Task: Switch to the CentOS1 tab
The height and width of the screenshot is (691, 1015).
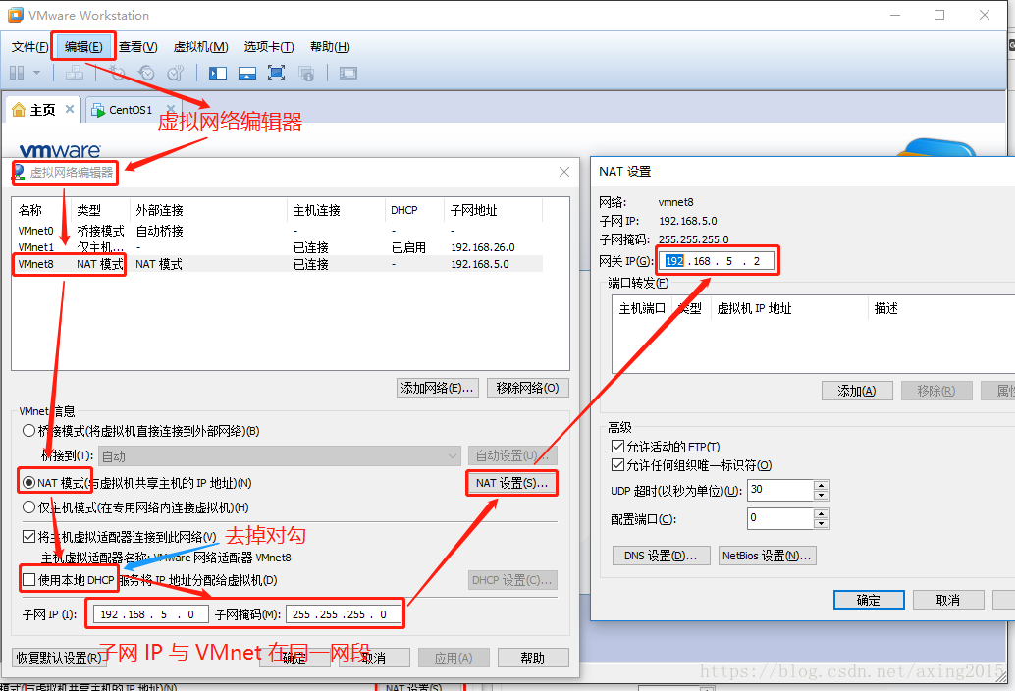Action: coord(131,110)
